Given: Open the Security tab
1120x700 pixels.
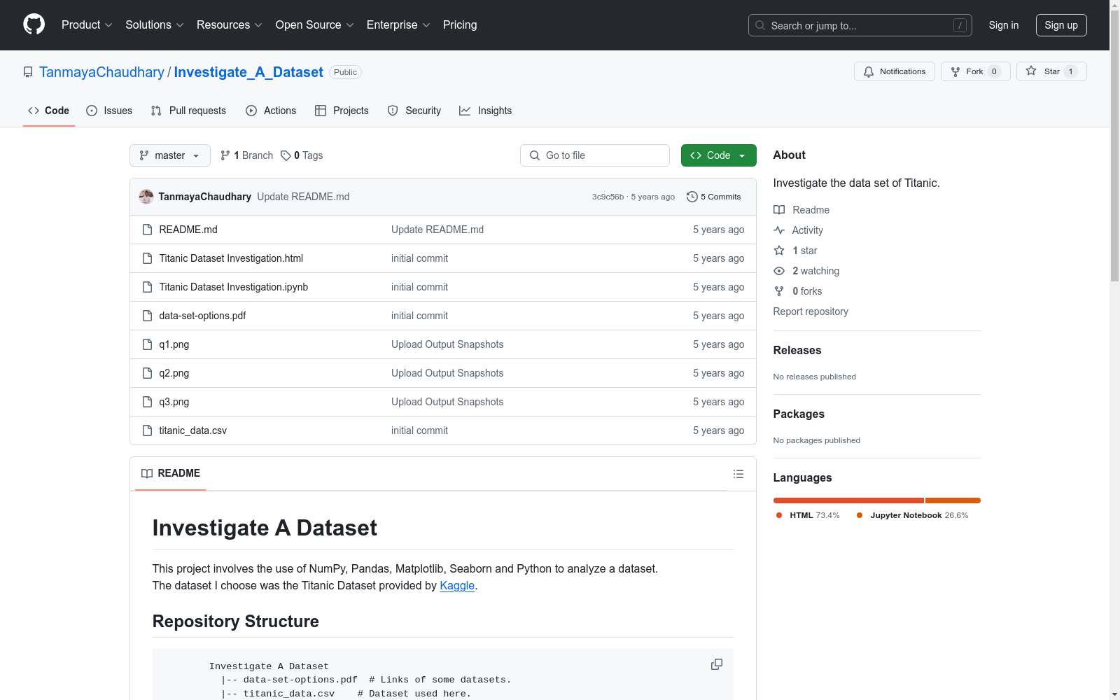Looking at the screenshot, I should pyautogui.click(x=414, y=111).
